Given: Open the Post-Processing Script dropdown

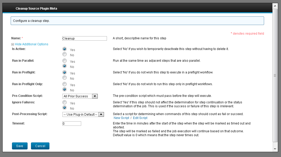Looking at the screenshot, I should [x=101, y=114].
